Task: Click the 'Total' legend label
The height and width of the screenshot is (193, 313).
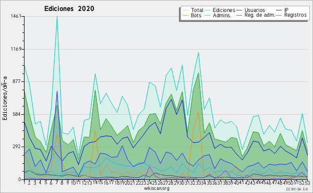Action: 197,10
